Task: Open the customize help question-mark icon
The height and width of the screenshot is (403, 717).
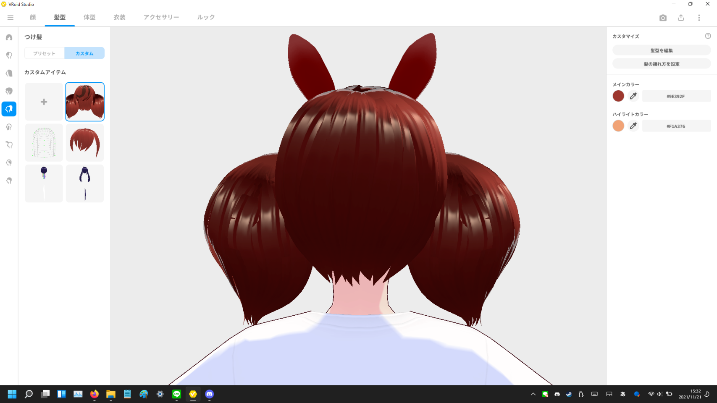Action: pos(708,36)
